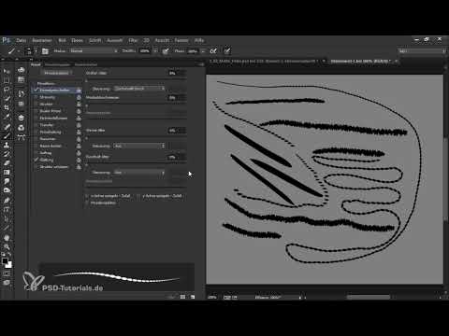Select the Pen tool
The image size is (449, 336).
point(7,200)
